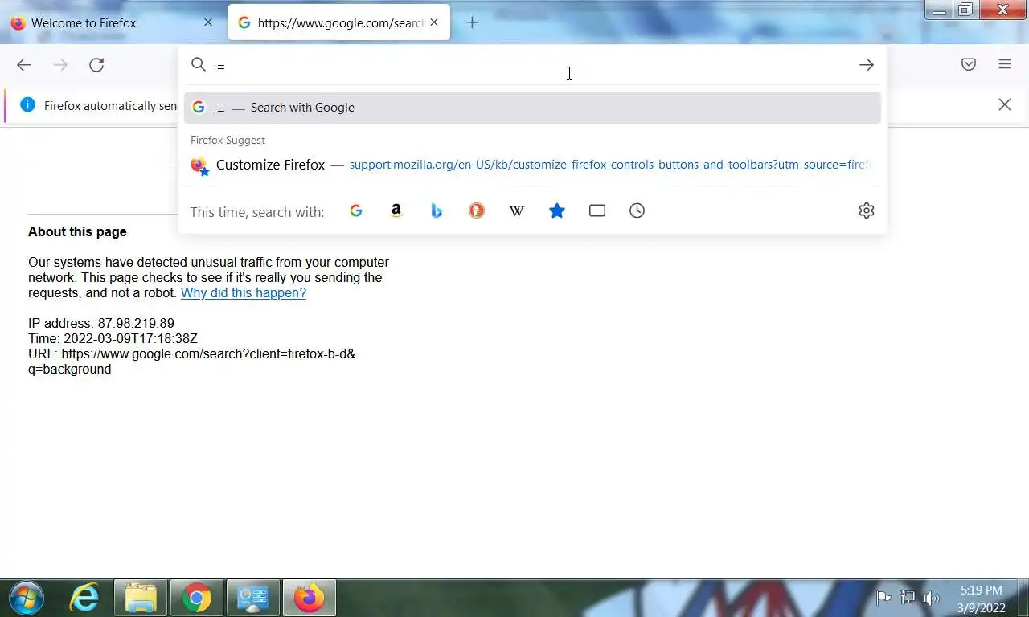Close the Google search tab

[434, 22]
